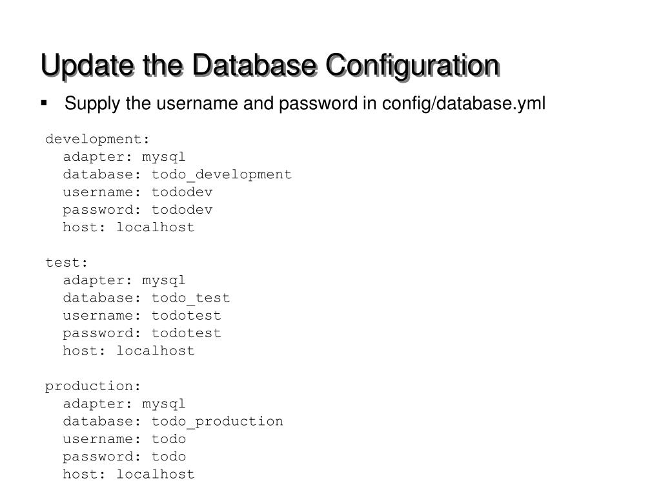Screen dimensions: 661x496
Task: Click password: todotest line
Action: [142, 333]
